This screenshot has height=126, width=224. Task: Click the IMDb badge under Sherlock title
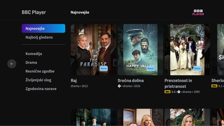(214, 86)
